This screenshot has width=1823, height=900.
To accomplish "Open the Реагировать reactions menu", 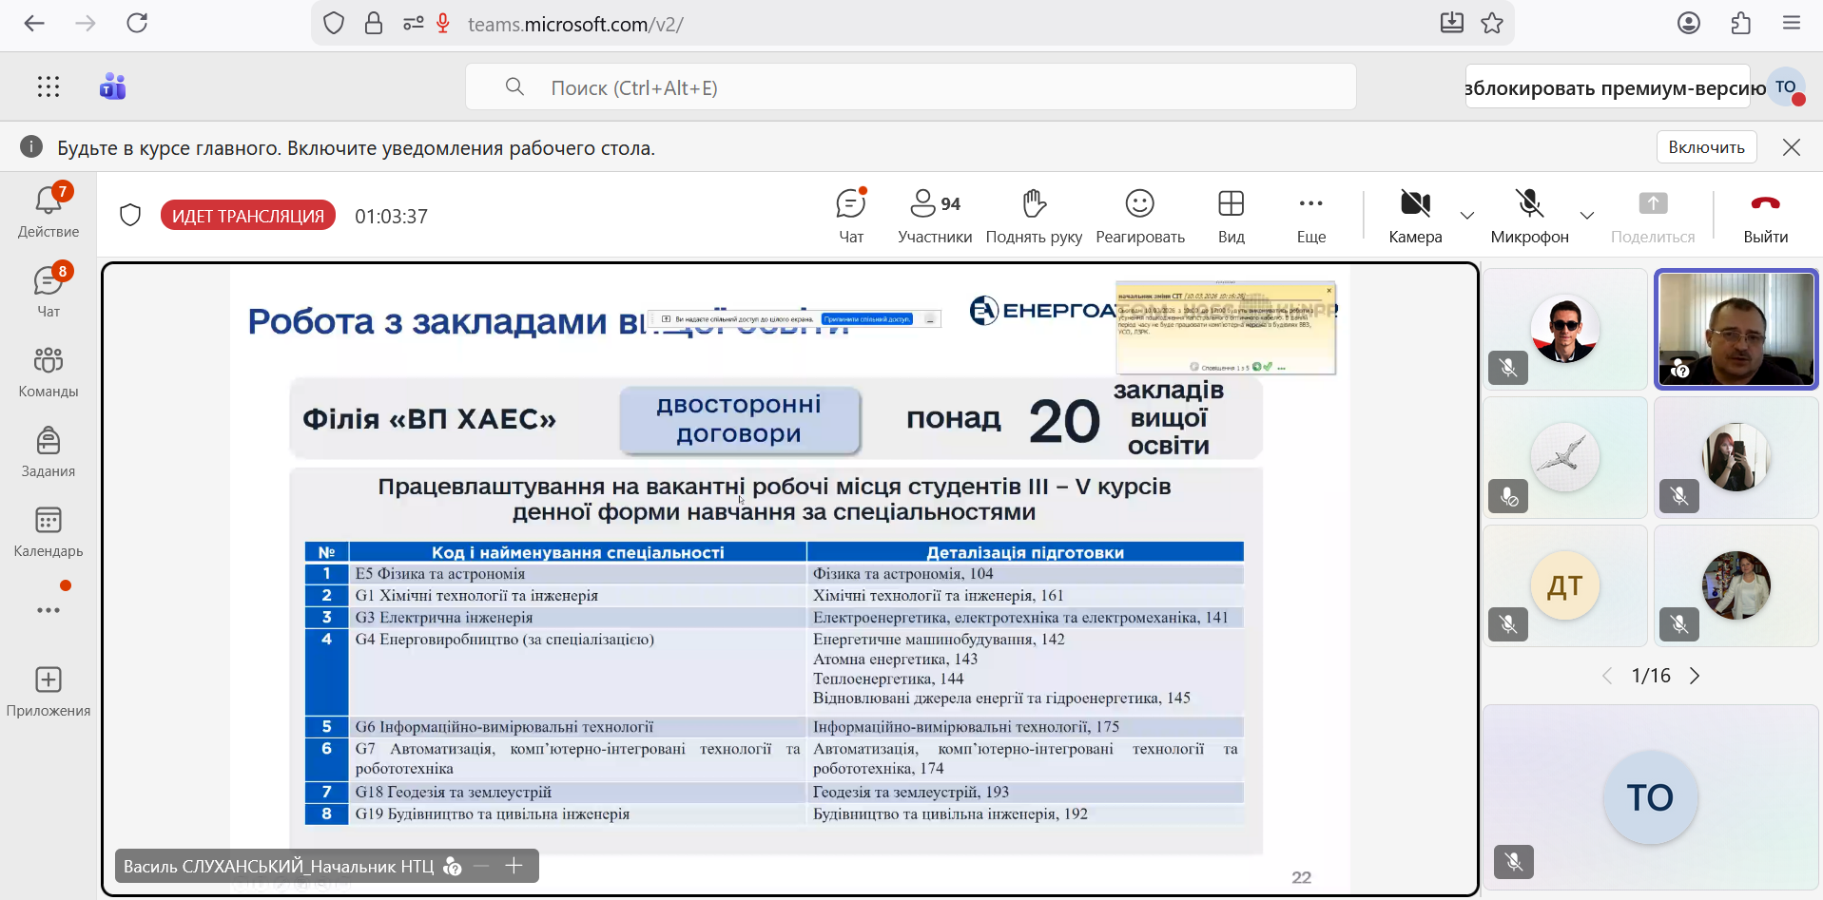I will click(1139, 216).
